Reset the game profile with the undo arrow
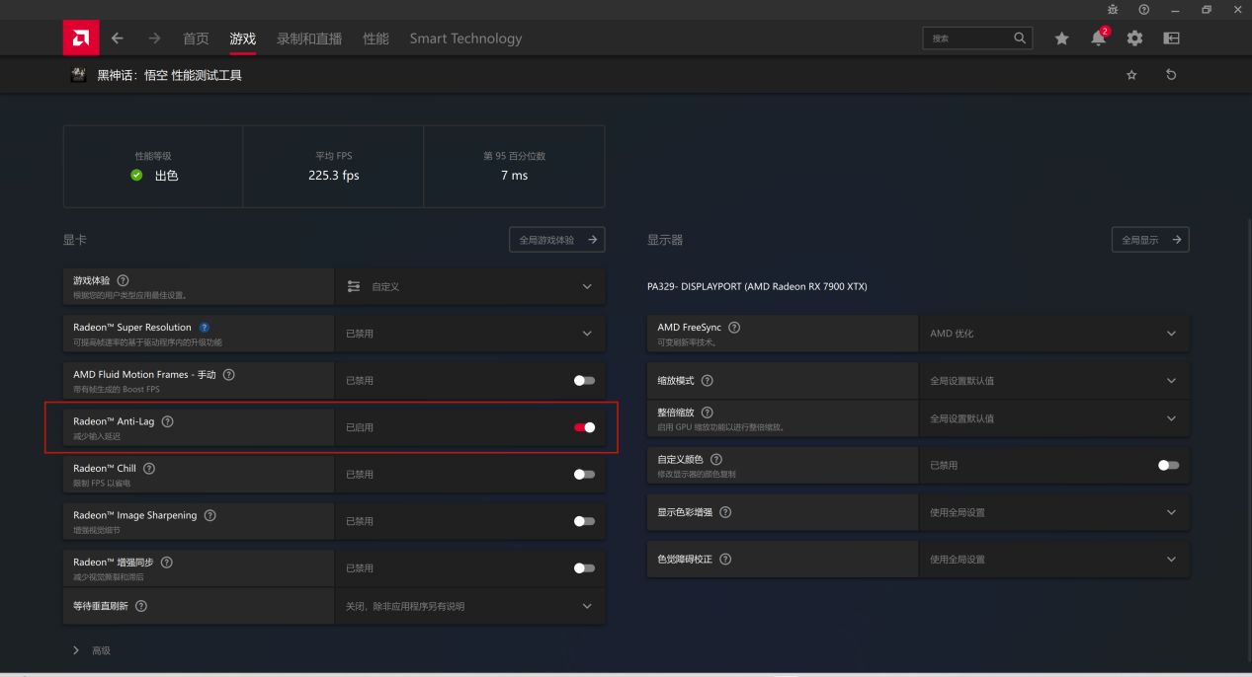 (x=1171, y=76)
